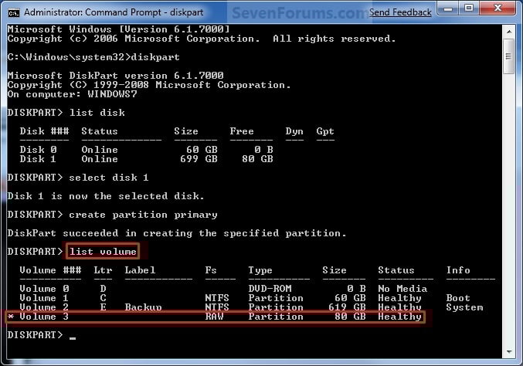Viewport: 523px width, 366px height.
Task: Click the 'RAW' file system value
Action: pyautogui.click(x=214, y=317)
